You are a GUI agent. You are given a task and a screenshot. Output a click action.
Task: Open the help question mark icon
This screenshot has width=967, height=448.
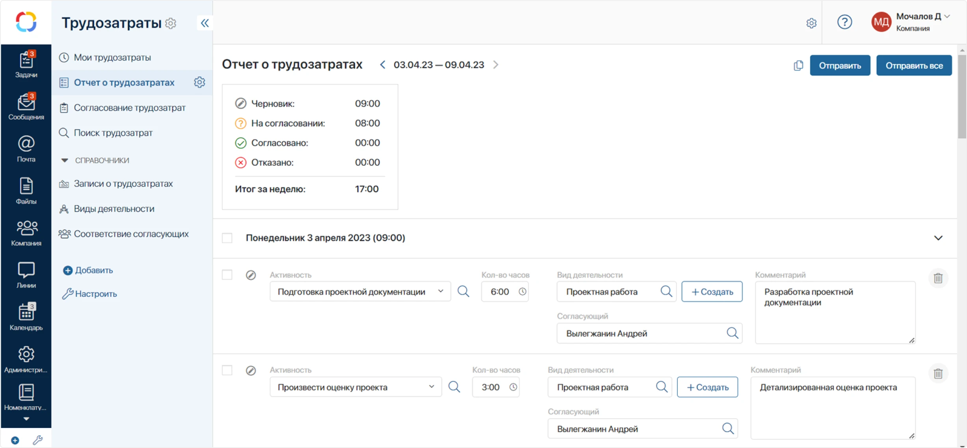point(844,22)
